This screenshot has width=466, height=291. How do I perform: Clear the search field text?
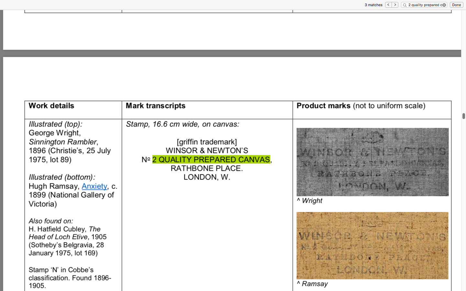point(444,5)
